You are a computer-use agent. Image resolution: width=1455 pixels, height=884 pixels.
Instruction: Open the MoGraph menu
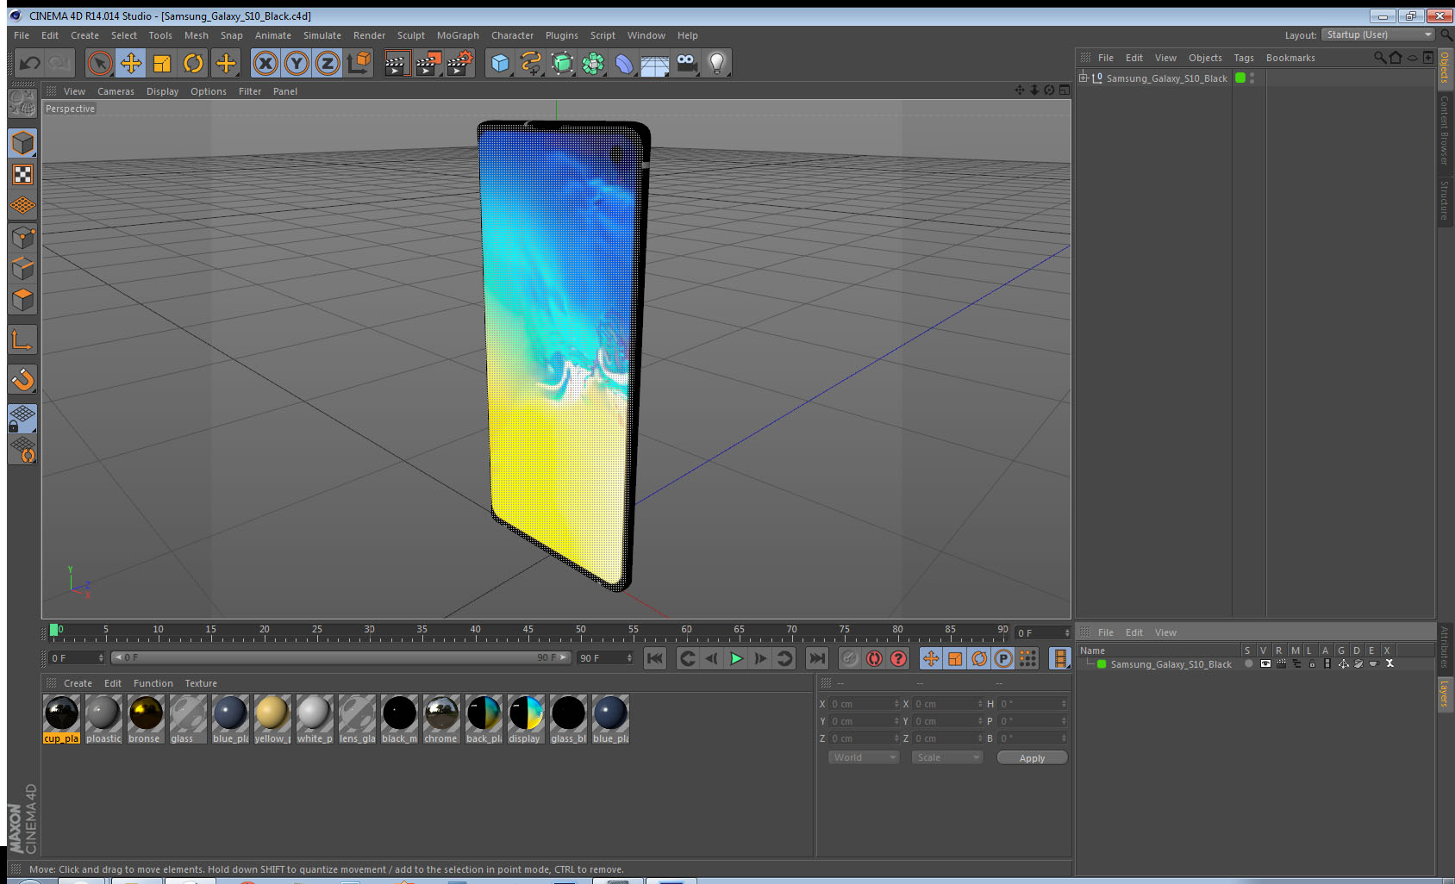click(458, 35)
